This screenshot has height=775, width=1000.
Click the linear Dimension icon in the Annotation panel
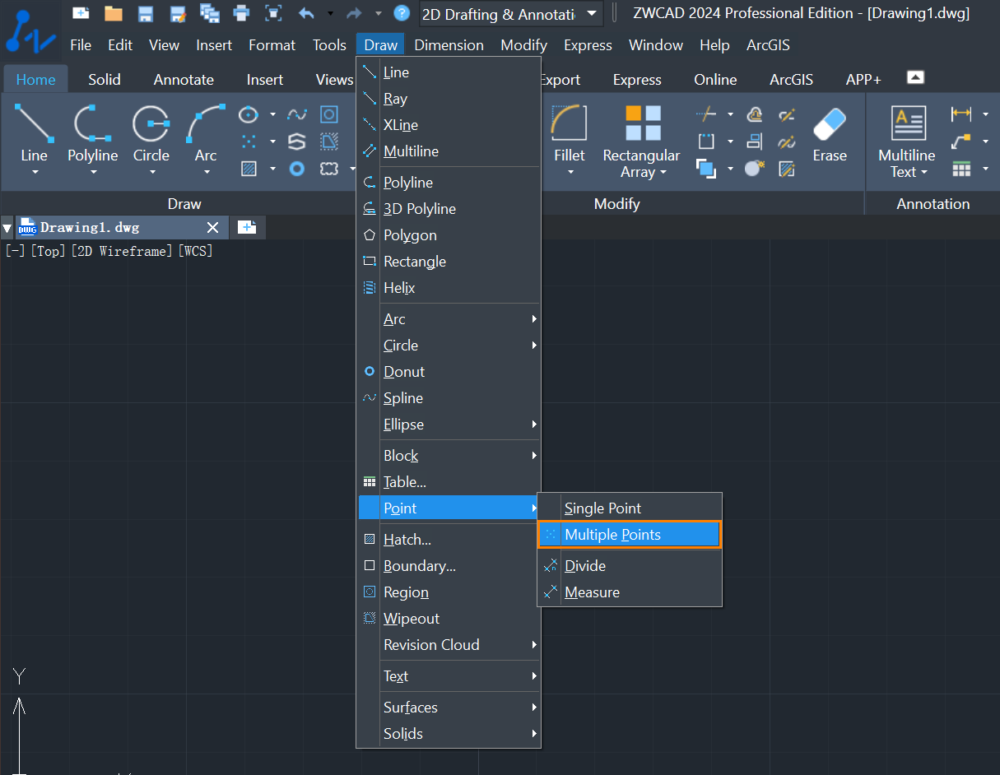(x=961, y=114)
